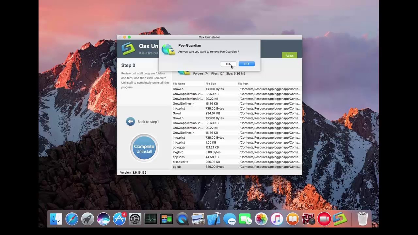
Task: Launch Photos app from the dock
Action: pos(261,219)
